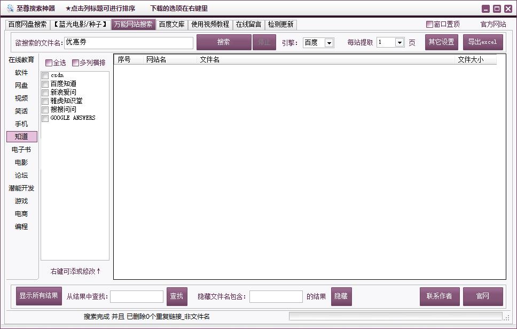The height and width of the screenshot is (329, 517).
Task: Open the 在线教育 category
Action: [x=21, y=59]
